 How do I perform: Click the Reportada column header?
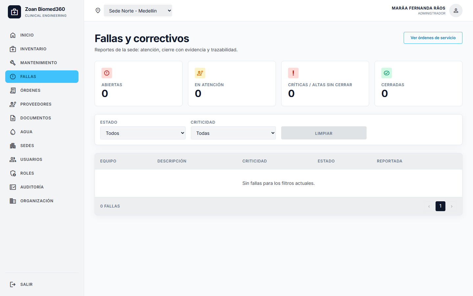[x=390, y=161]
